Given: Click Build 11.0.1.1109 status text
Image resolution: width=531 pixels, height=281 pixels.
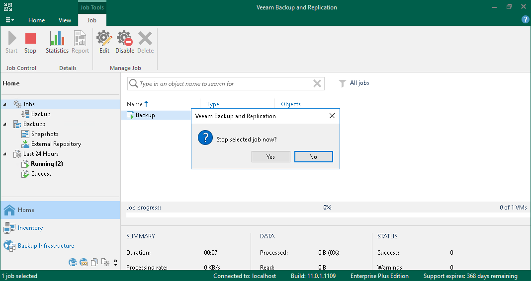Looking at the screenshot, I should (313, 276).
